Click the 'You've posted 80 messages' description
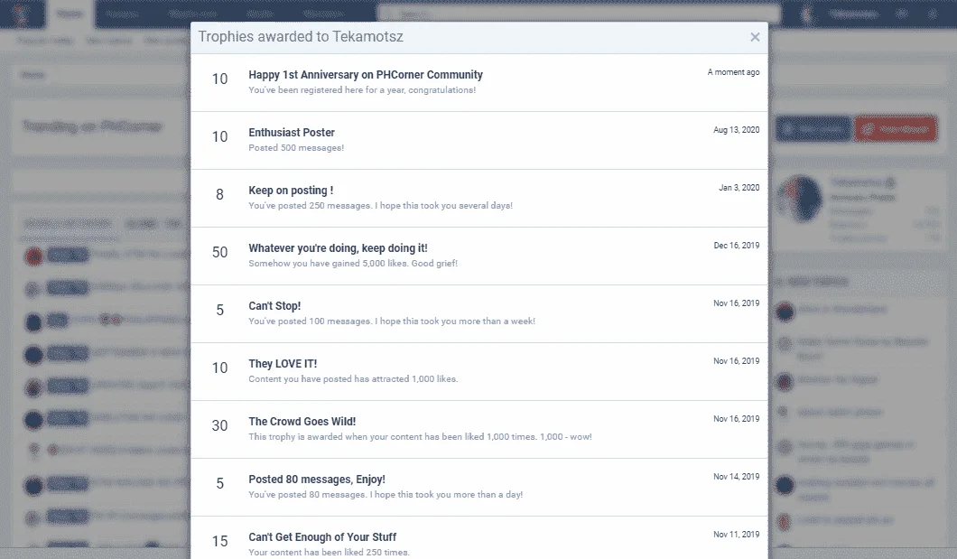 coord(386,494)
